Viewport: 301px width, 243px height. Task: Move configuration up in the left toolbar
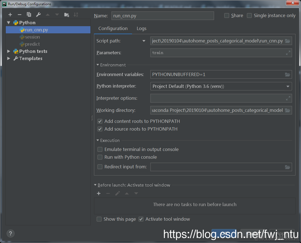pos(48,15)
